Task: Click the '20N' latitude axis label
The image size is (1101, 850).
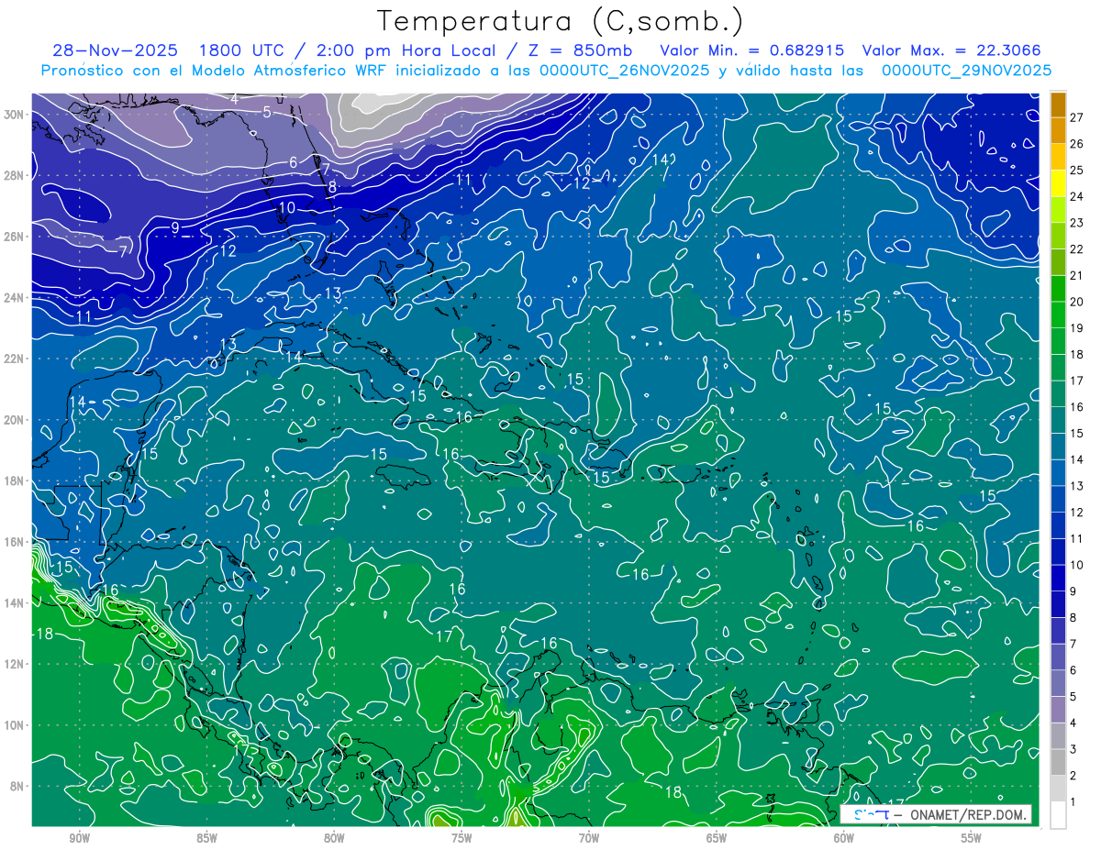Action: [x=14, y=420]
